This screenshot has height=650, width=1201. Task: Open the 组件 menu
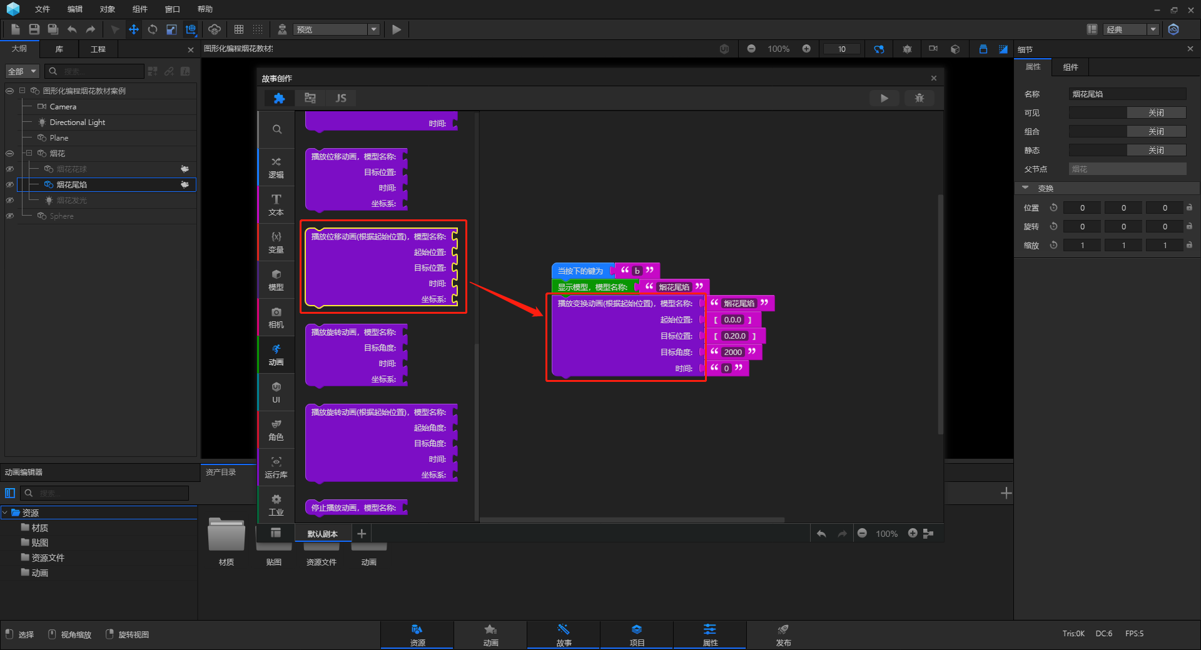pyautogui.click(x=140, y=9)
